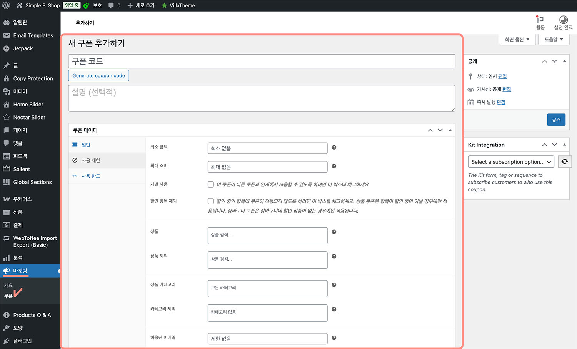Click the 댓글 comments icon in sidebar
The width and height of the screenshot is (577, 349).
[x=6, y=143]
